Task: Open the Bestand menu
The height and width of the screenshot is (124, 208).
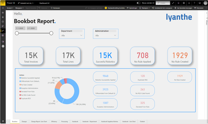Action: 10,8
